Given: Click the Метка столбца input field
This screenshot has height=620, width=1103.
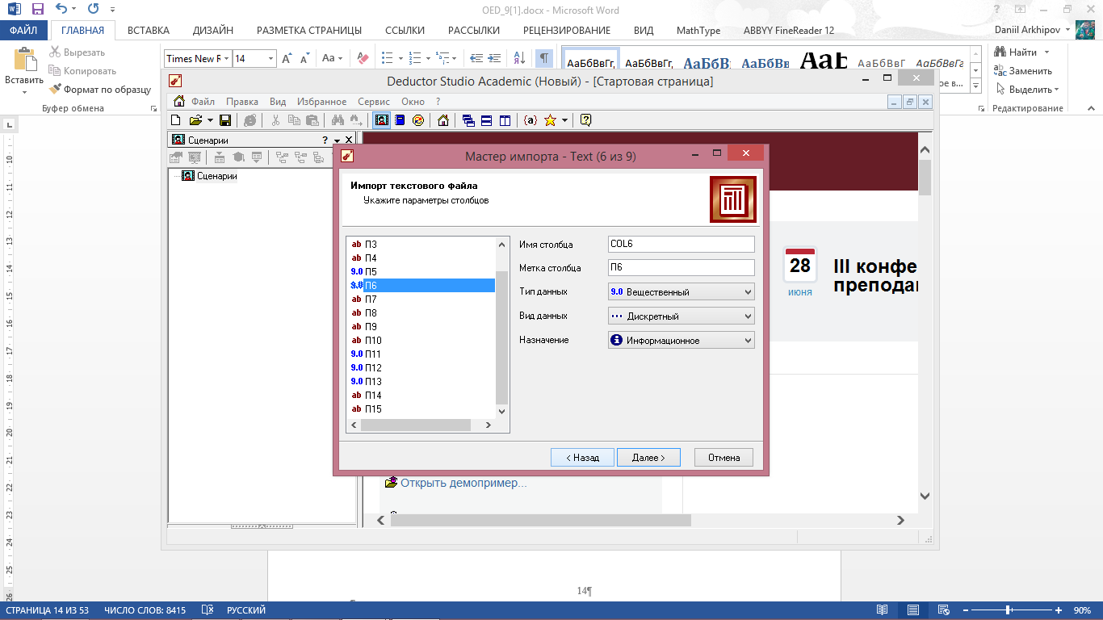Looking at the screenshot, I should [681, 268].
